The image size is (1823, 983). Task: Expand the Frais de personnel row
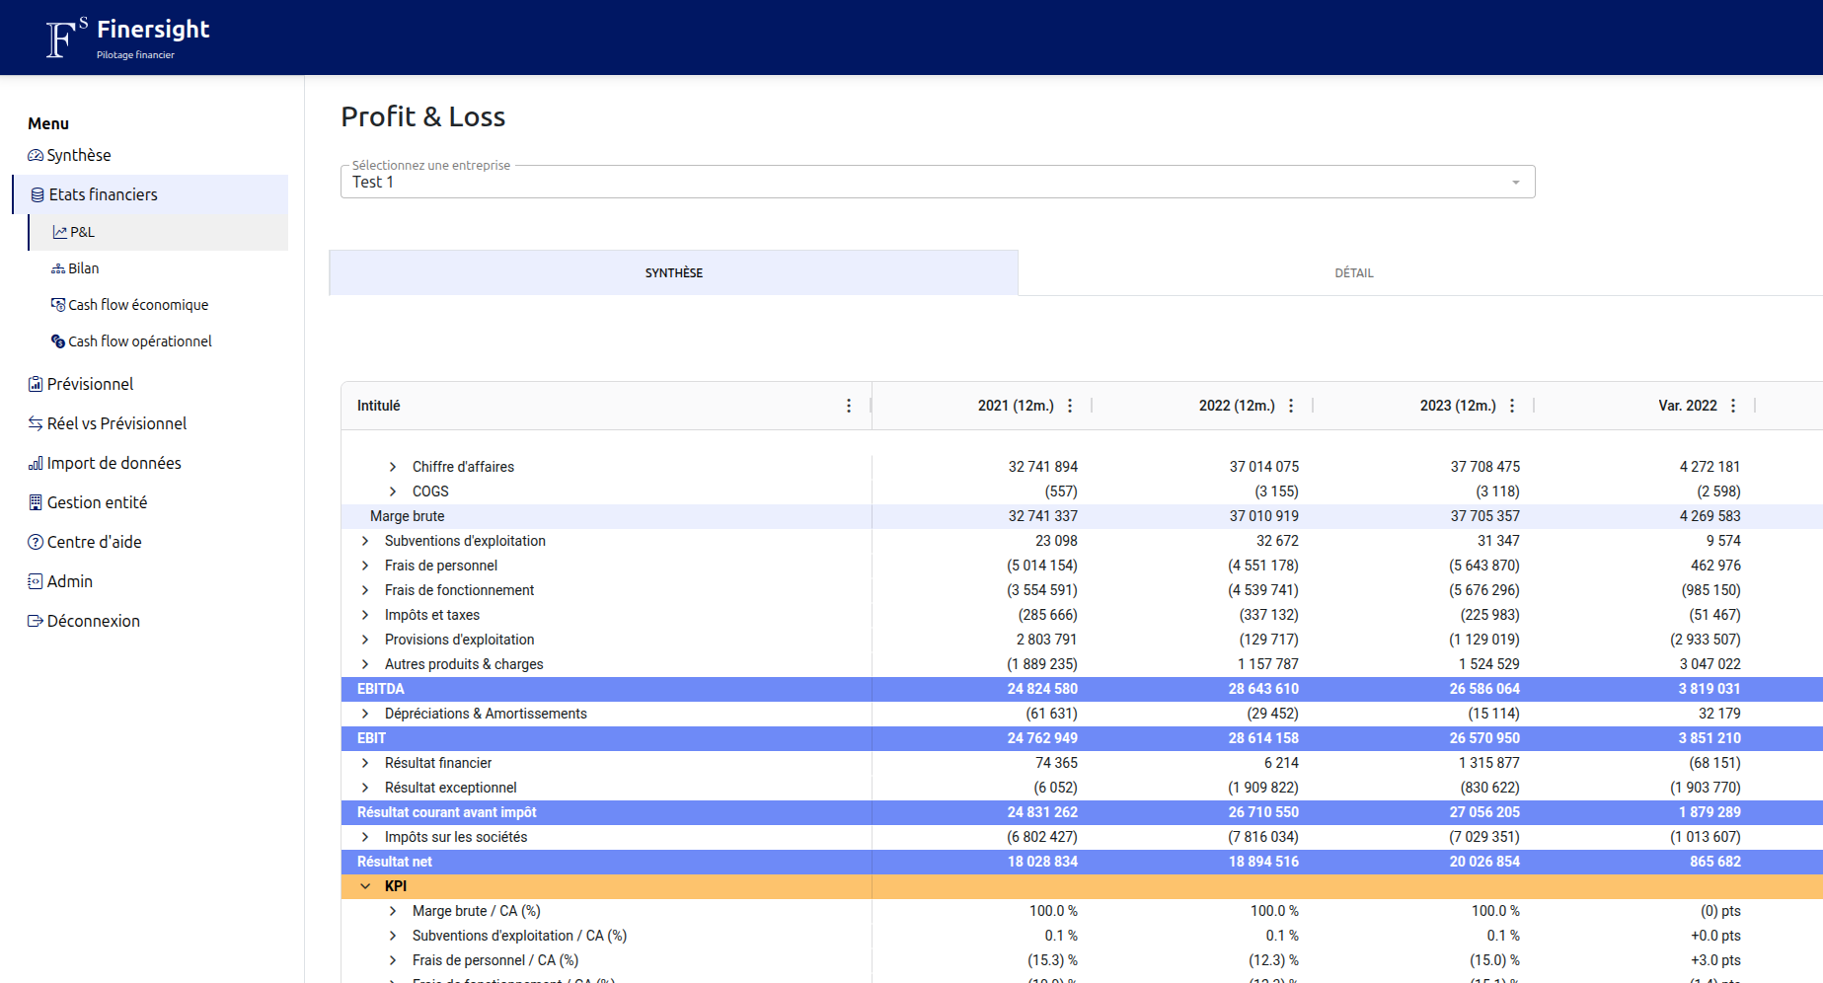point(365,566)
